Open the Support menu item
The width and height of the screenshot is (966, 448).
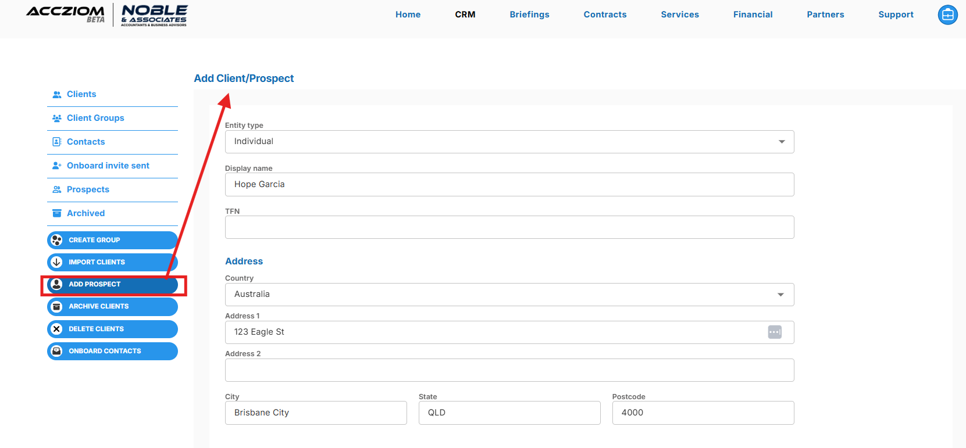click(x=896, y=15)
